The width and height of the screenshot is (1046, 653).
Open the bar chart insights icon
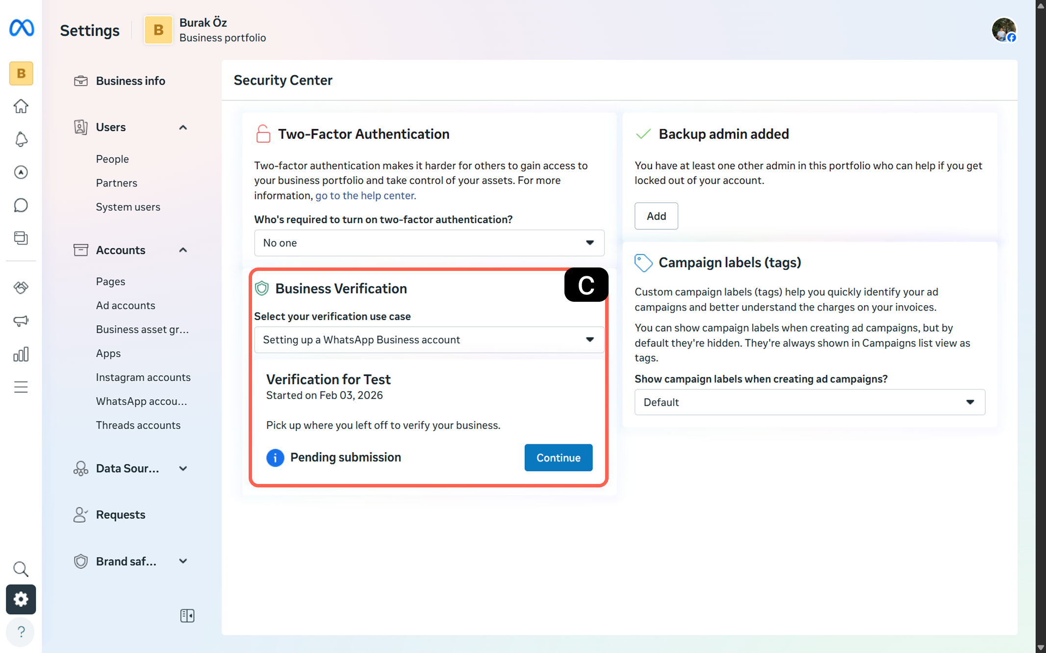click(21, 354)
